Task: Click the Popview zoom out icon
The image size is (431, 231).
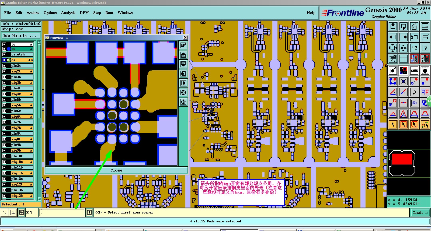Action: pyautogui.click(x=183, y=102)
